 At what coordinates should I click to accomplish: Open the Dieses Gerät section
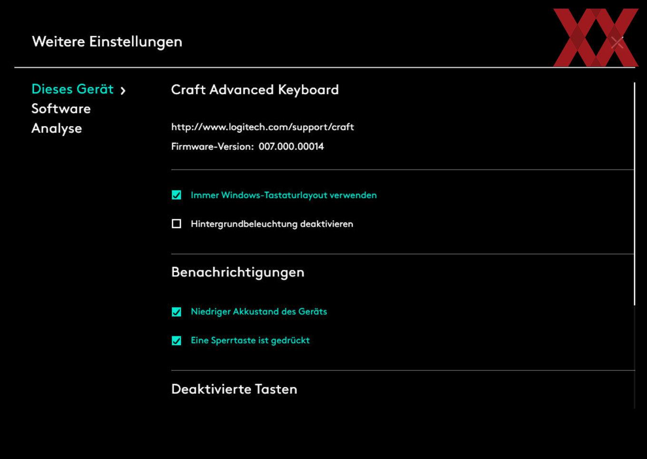click(72, 89)
